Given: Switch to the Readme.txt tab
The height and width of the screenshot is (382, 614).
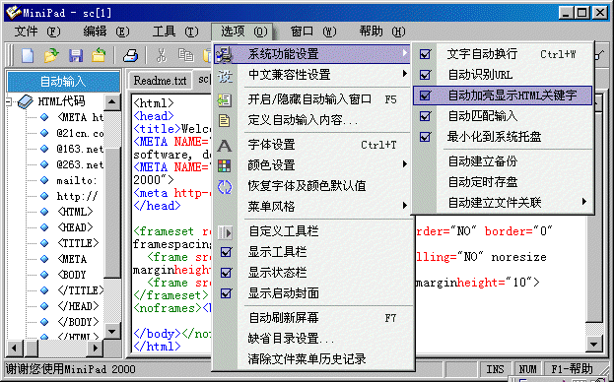Looking at the screenshot, I should [160, 81].
